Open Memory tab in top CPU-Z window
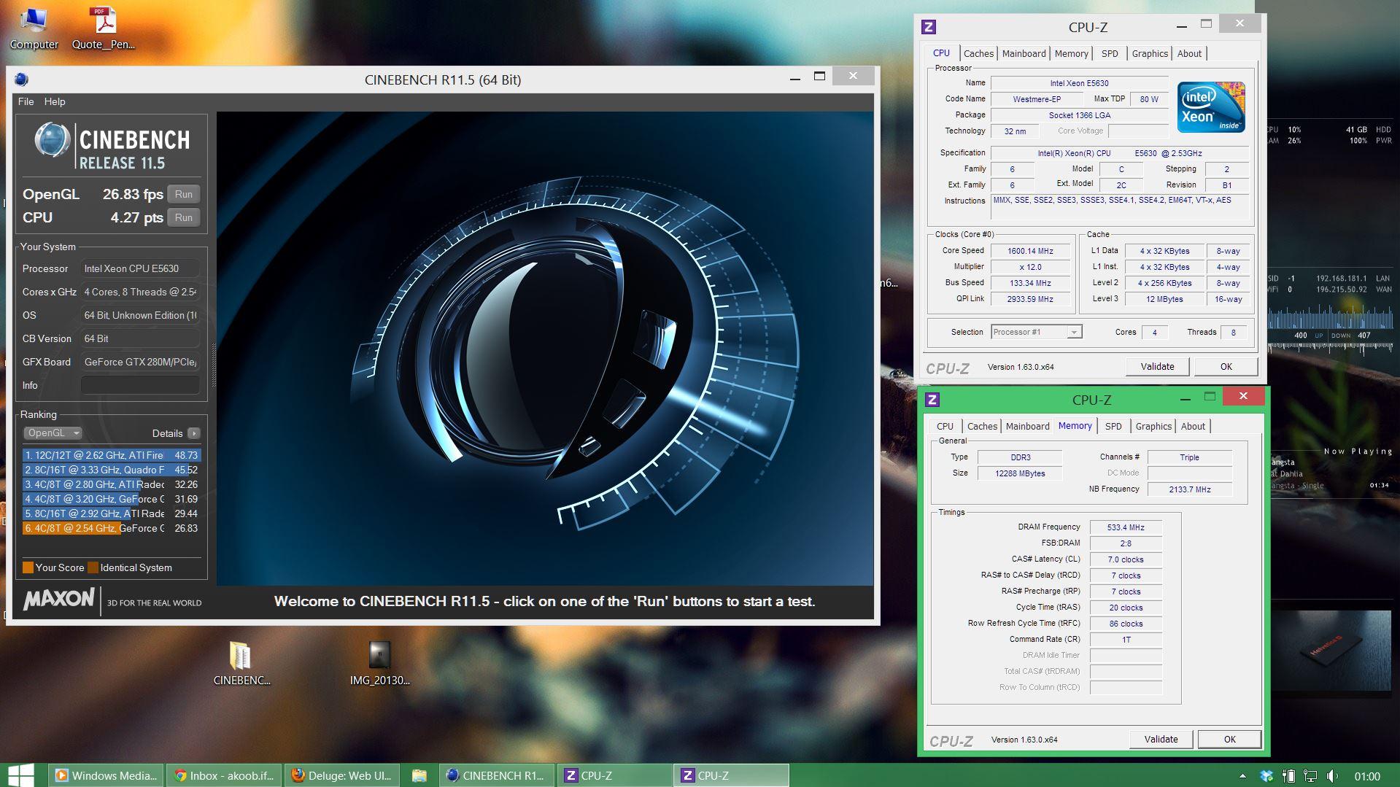 [x=1071, y=53]
